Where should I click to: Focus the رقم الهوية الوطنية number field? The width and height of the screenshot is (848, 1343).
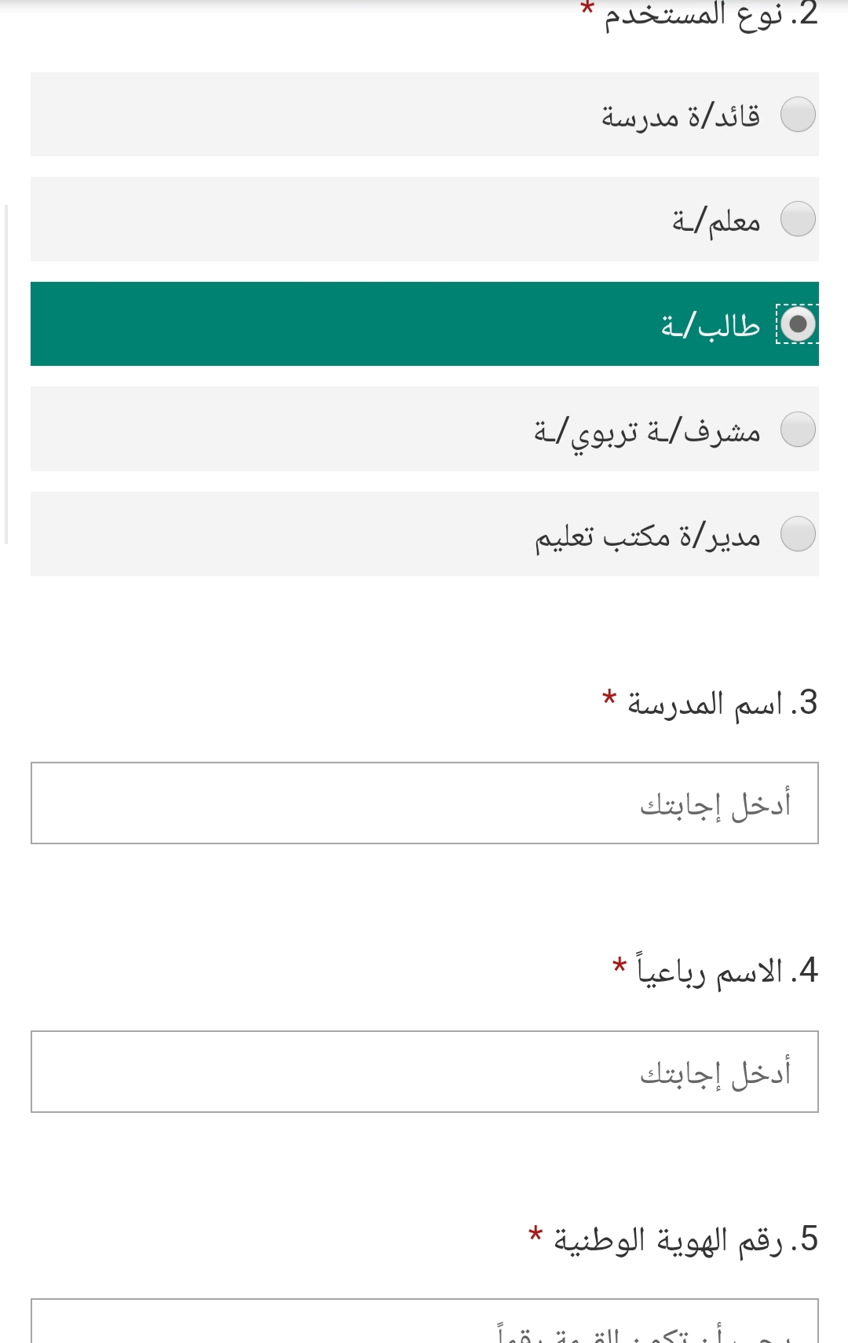pos(425,1321)
